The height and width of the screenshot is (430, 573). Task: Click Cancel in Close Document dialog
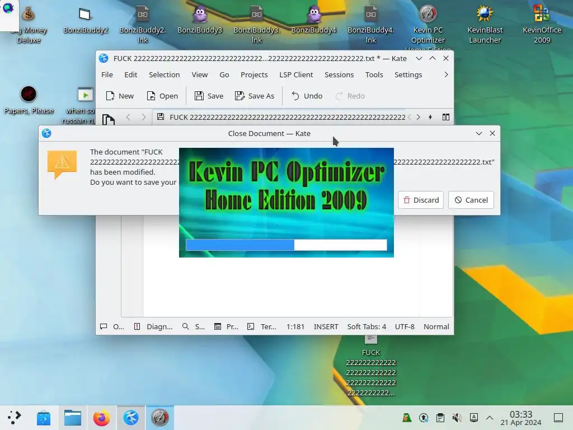point(471,200)
